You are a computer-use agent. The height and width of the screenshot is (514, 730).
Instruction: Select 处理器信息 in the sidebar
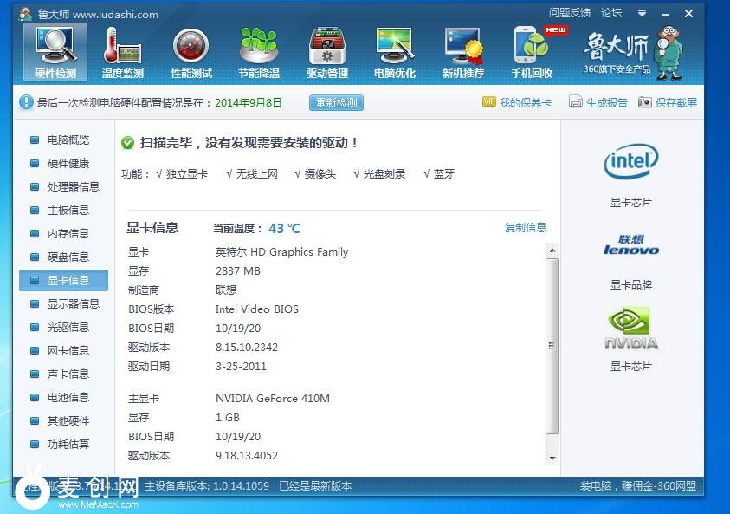tap(73, 187)
